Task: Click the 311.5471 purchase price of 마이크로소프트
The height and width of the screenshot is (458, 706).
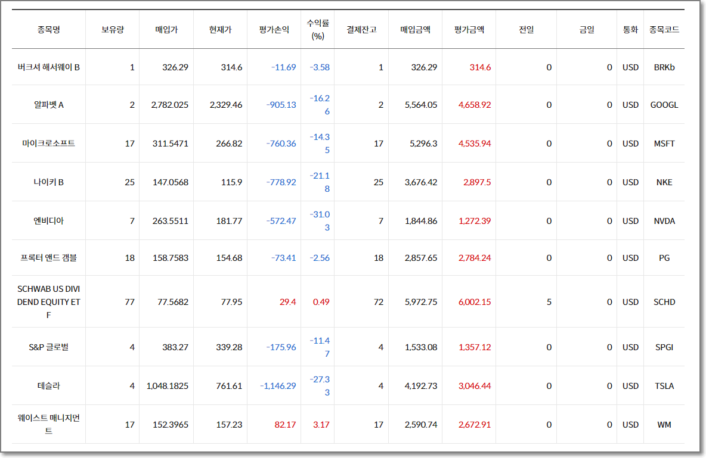Action: pos(170,144)
